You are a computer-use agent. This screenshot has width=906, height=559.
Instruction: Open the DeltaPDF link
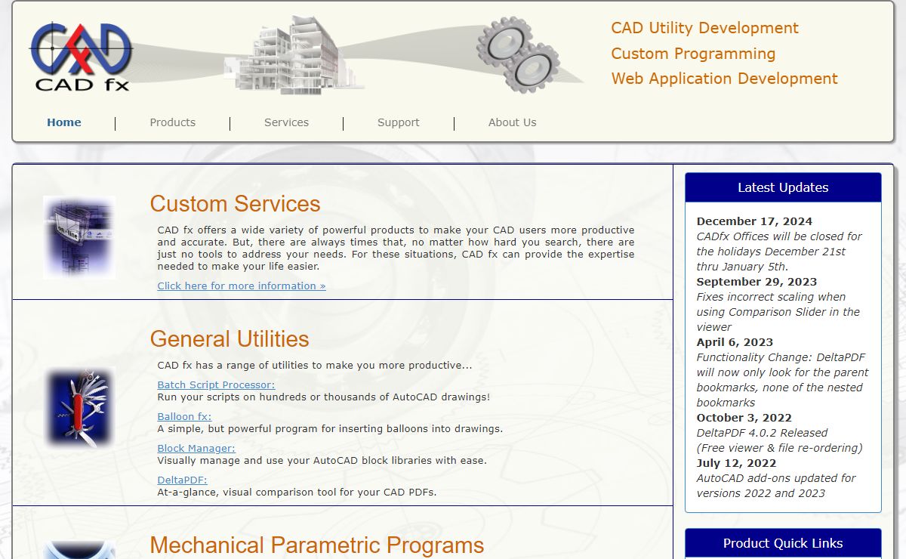coord(182,480)
